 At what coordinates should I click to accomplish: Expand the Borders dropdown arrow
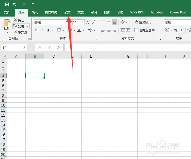(x=63, y=30)
